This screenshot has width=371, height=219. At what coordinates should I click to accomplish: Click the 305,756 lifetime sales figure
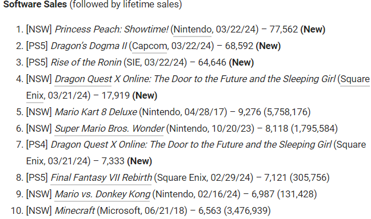pos(310,178)
